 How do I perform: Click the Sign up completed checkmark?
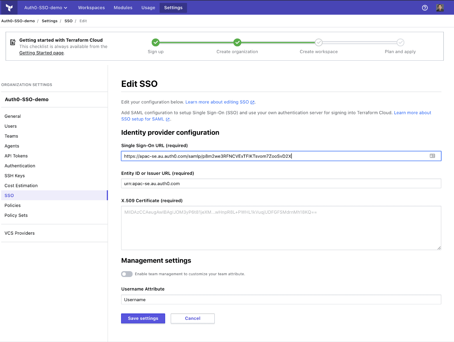(x=156, y=43)
